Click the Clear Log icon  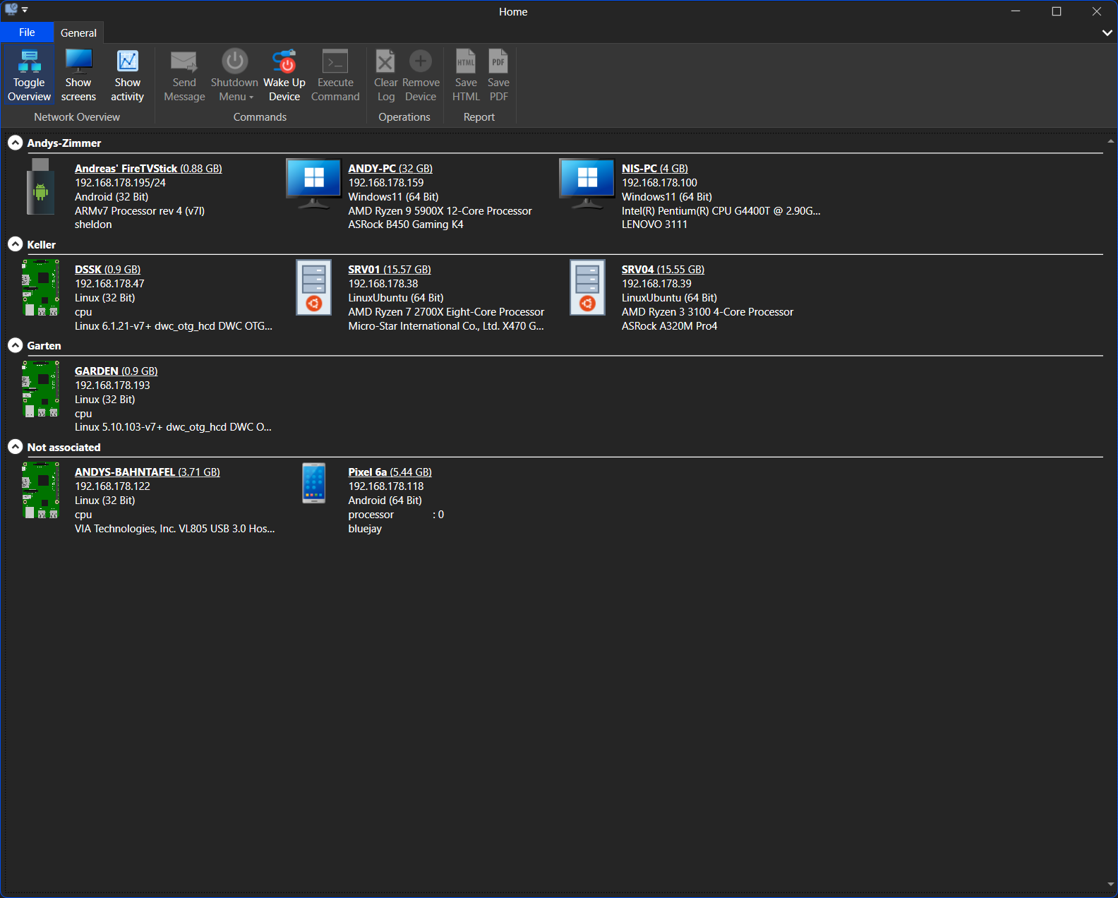(385, 61)
